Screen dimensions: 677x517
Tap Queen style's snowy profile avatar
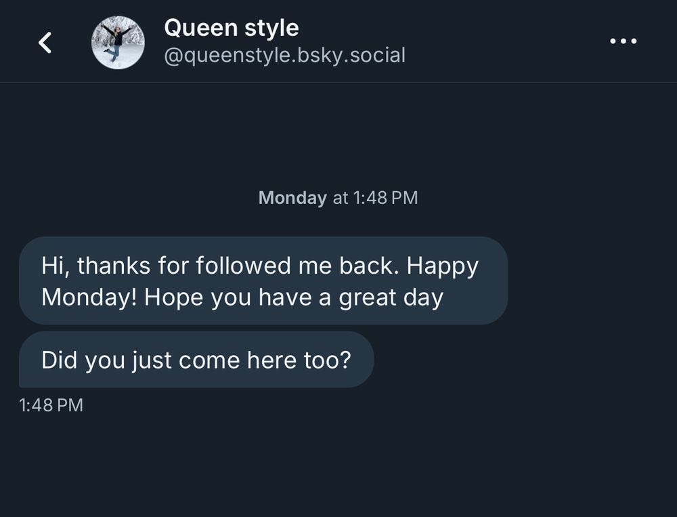(x=118, y=43)
